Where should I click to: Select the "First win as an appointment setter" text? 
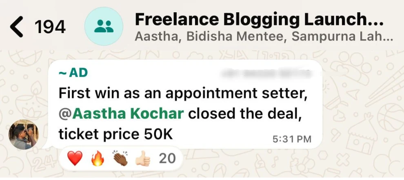click(x=182, y=93)
